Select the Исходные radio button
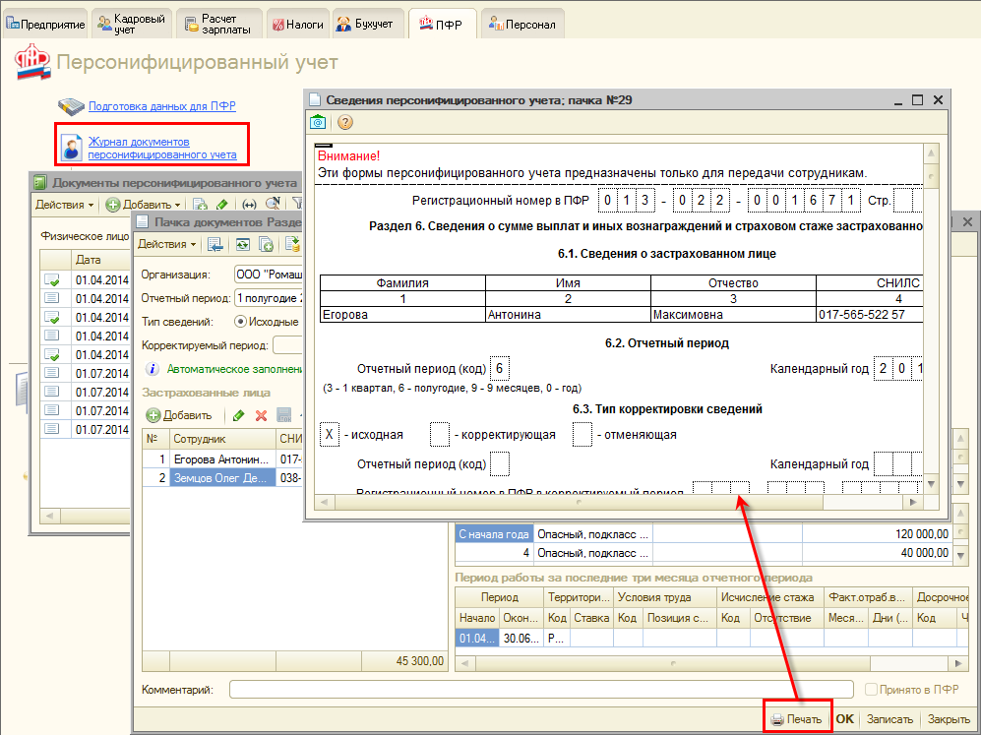Viewport: 981px width, 735px height. coord(240,322)
